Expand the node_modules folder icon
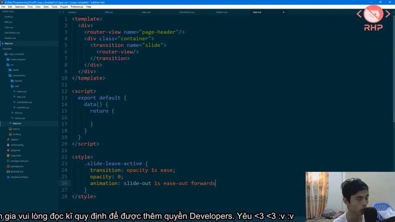This screenshot has height=222, width=395. 8,59
